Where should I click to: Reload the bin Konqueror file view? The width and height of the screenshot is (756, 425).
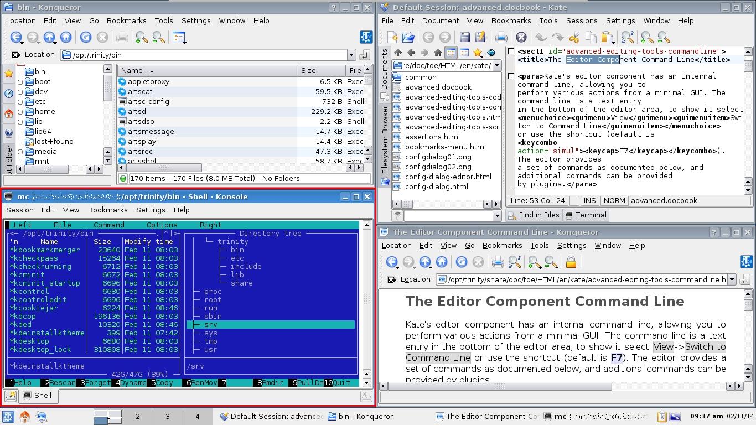(x=86, y=38)
